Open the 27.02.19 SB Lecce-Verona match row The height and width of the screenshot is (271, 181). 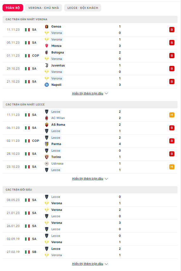[x=90, y=252]
